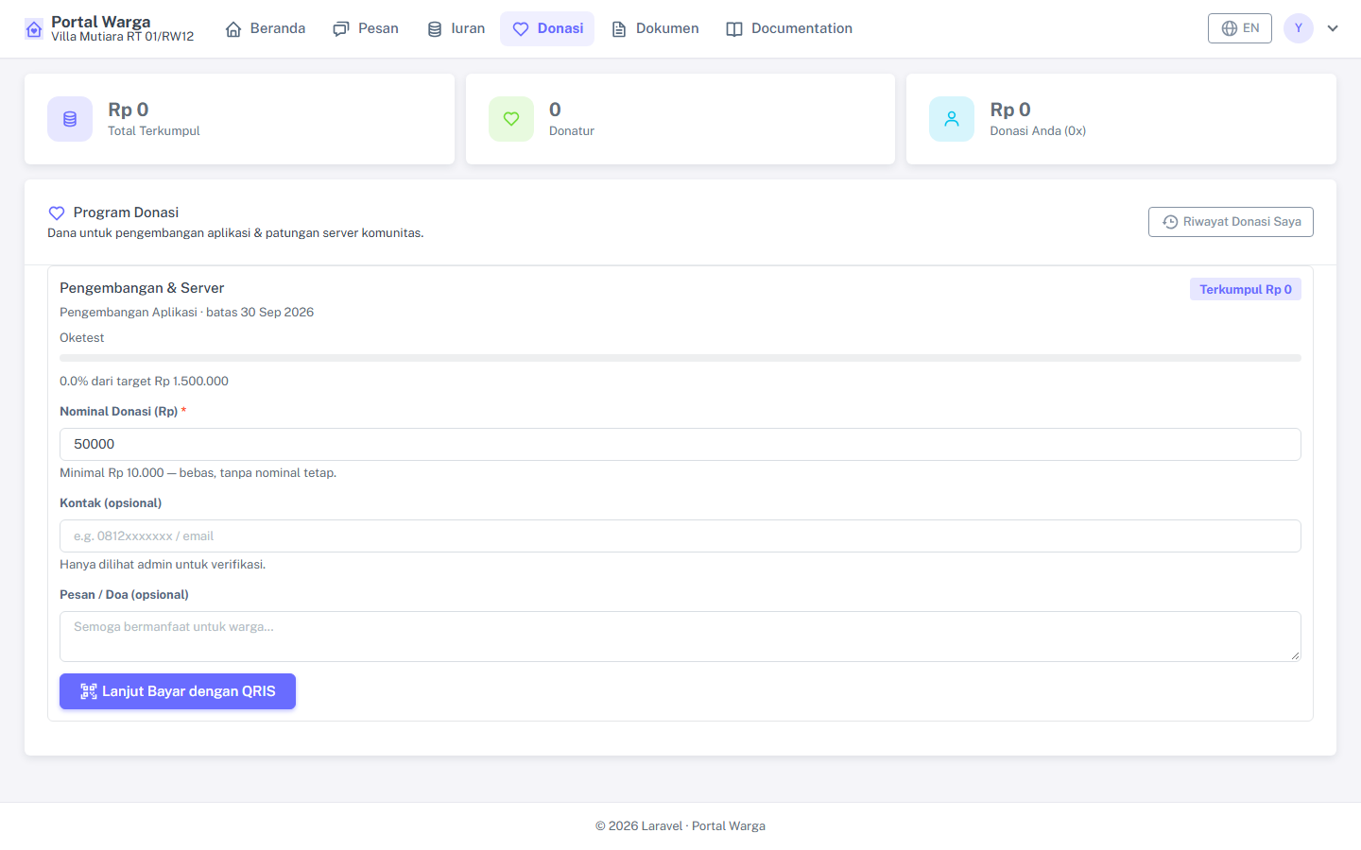Click Lanjut Bayar dengan QRIS button
Image resolution: width=1361 pixels, height=850 pixels.
click(178, 691)
